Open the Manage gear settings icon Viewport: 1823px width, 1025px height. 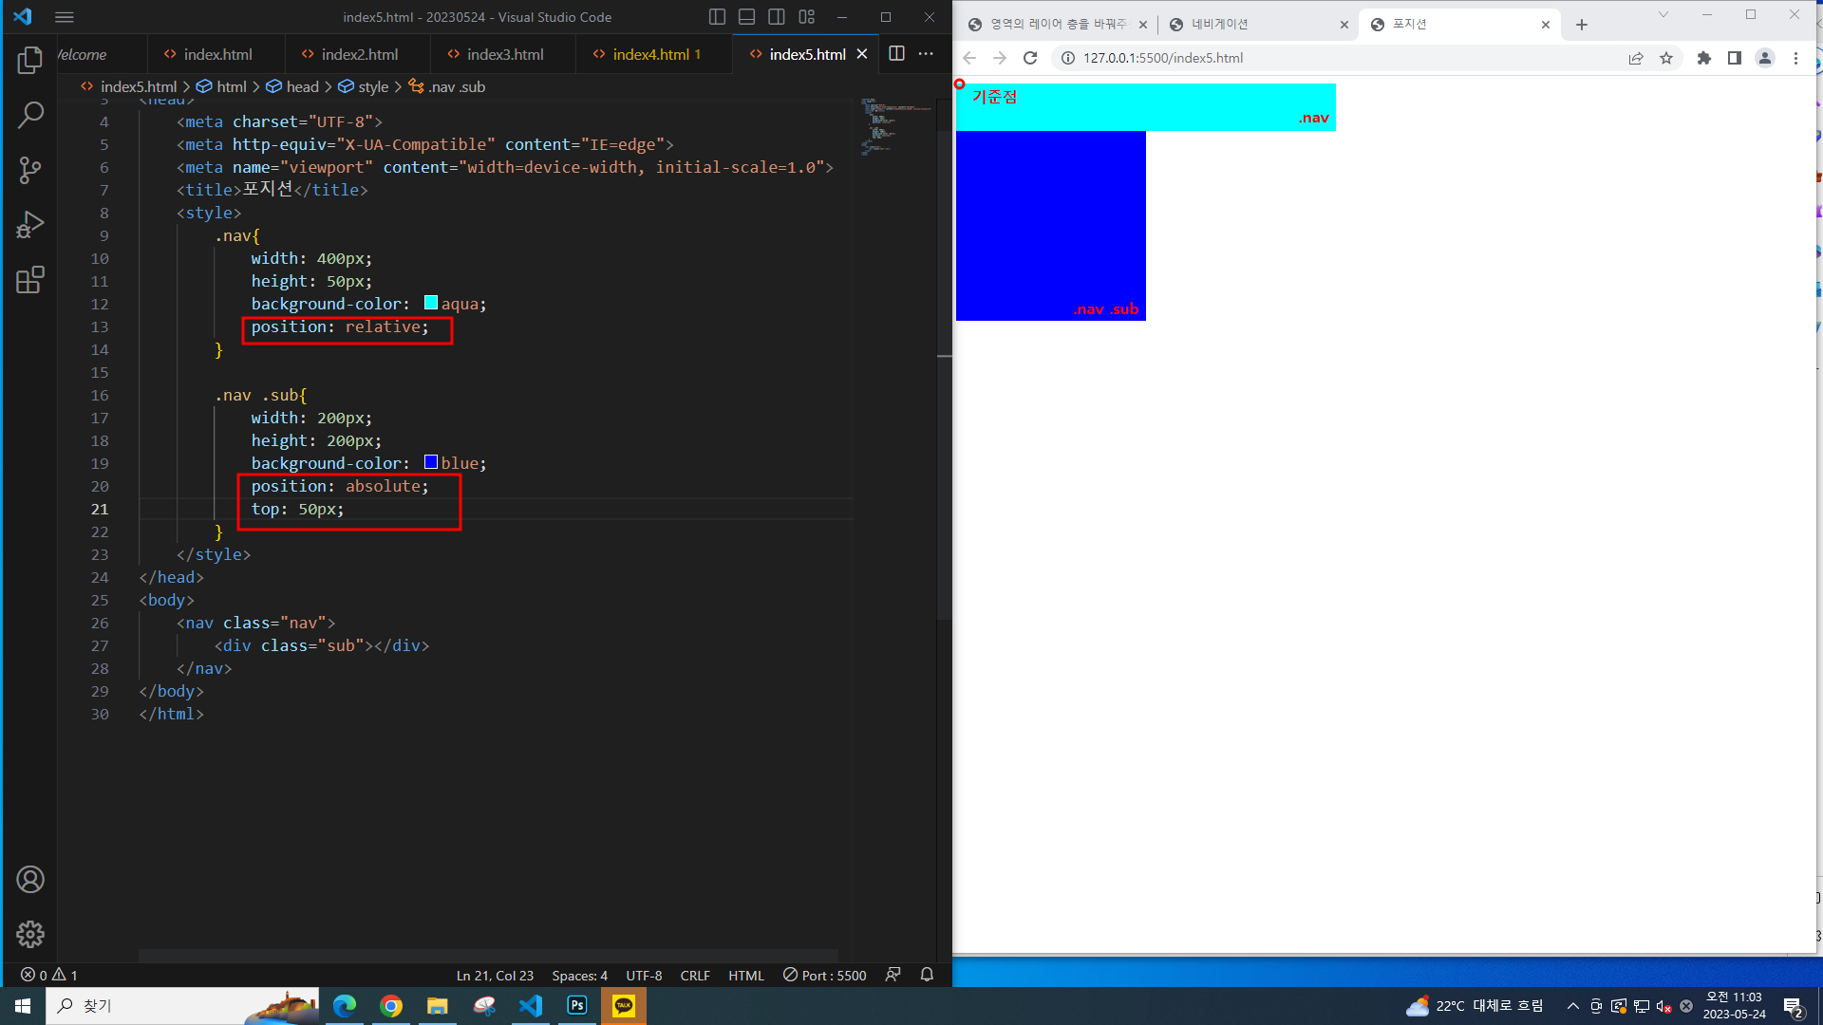coord(30,935)
